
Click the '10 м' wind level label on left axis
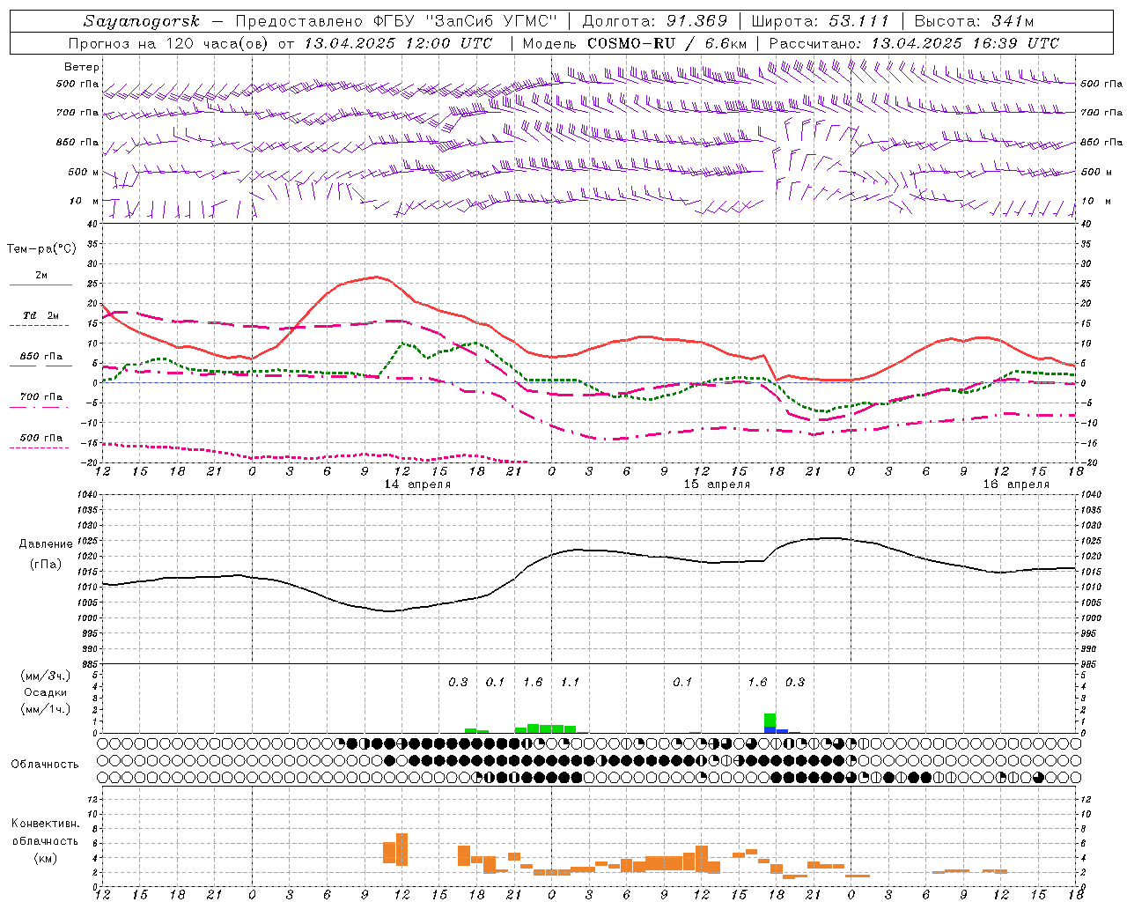[85, 201]
